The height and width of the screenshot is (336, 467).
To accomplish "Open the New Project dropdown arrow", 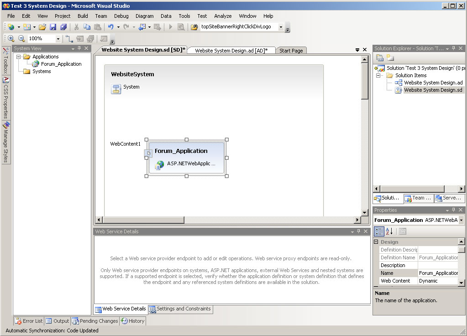I will [19, 27].
